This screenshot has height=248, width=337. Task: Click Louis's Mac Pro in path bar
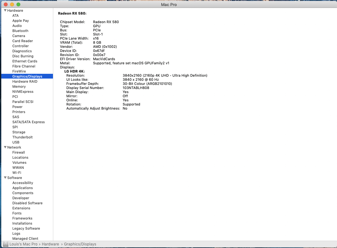(x=23, y=244)
